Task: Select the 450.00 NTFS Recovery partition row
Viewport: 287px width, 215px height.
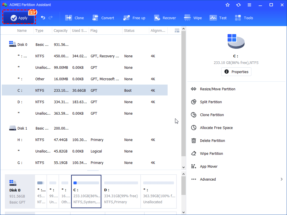Action: (85, 56)
